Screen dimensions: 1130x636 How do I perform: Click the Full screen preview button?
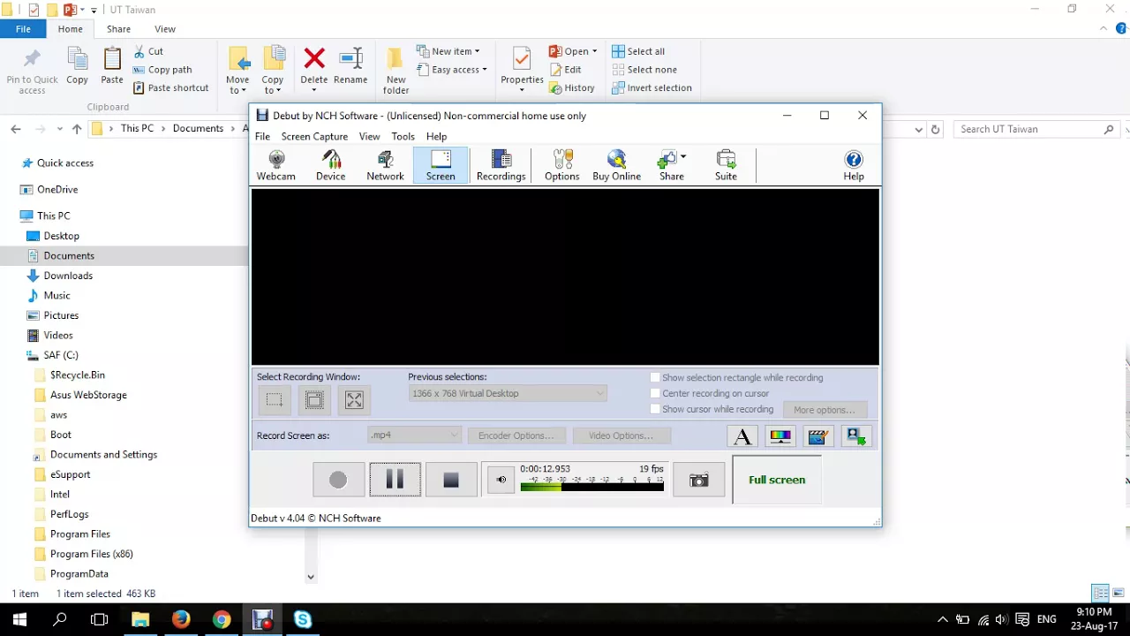click(x=777, y=480)
